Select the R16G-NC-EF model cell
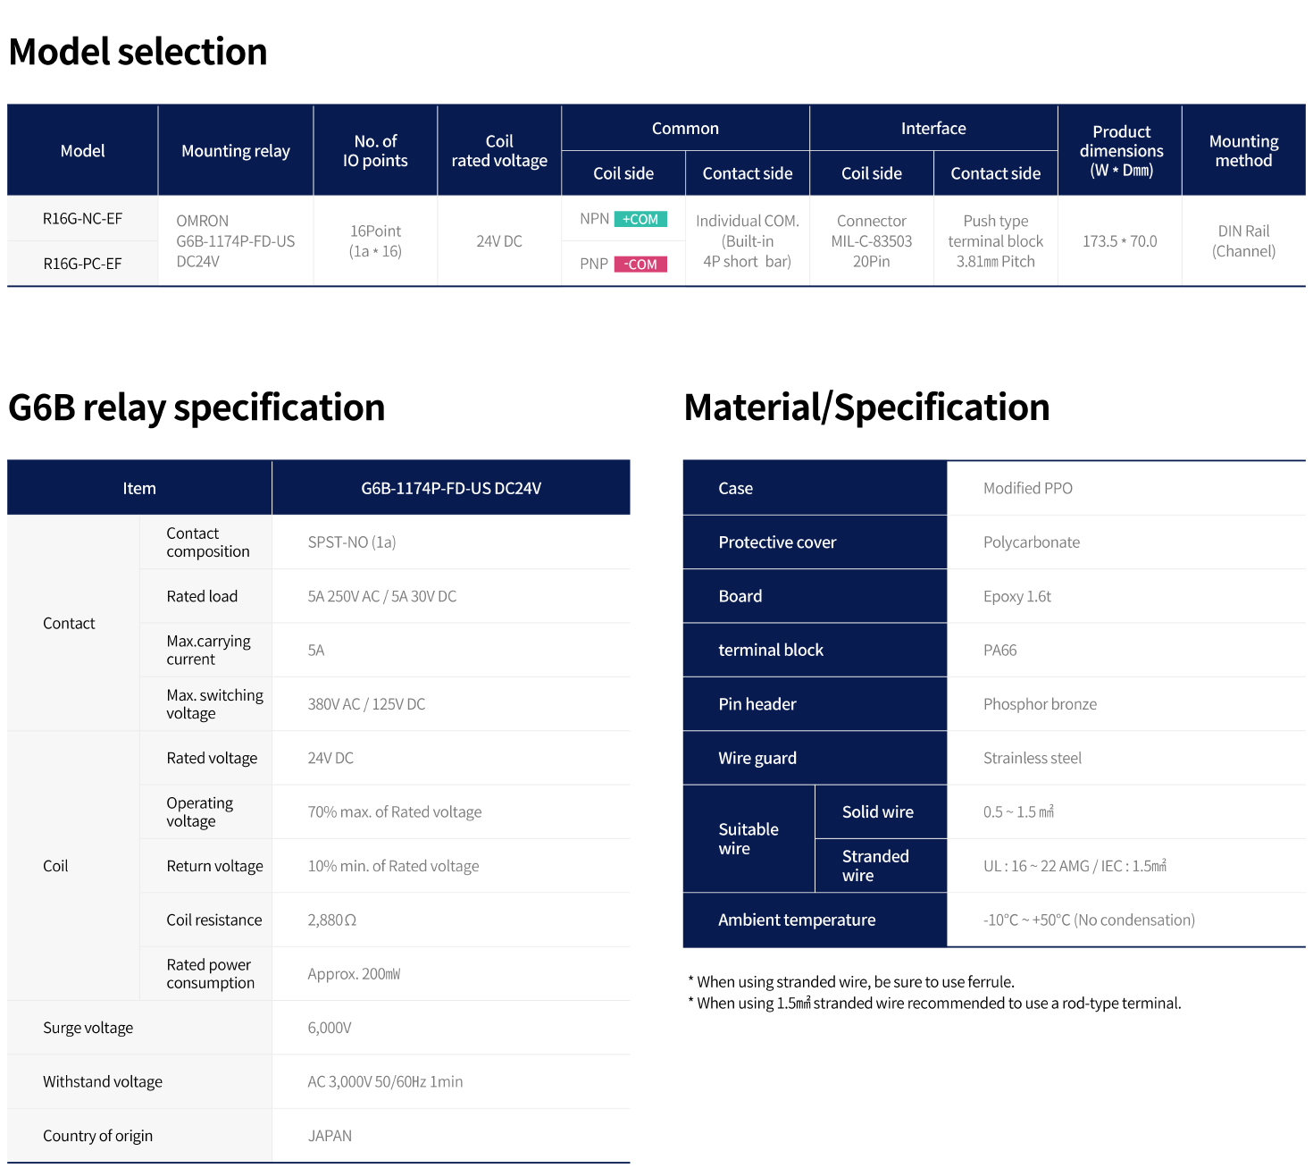Screen dimensions: 1313x1168 82,219
